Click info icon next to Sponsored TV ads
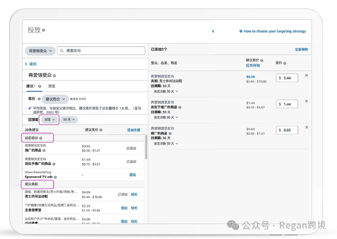This screenshot has width=337, height=239. 55,177
